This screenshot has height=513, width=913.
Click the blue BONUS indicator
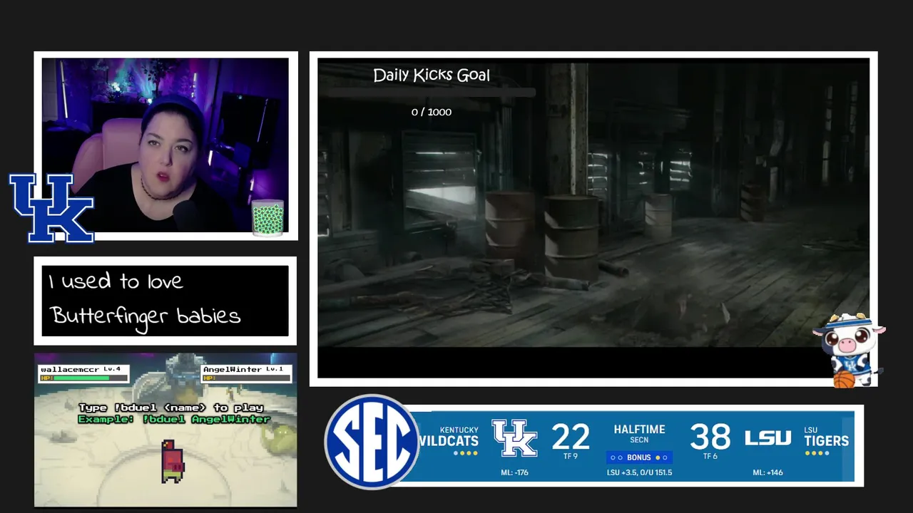(x=639, y=457)
